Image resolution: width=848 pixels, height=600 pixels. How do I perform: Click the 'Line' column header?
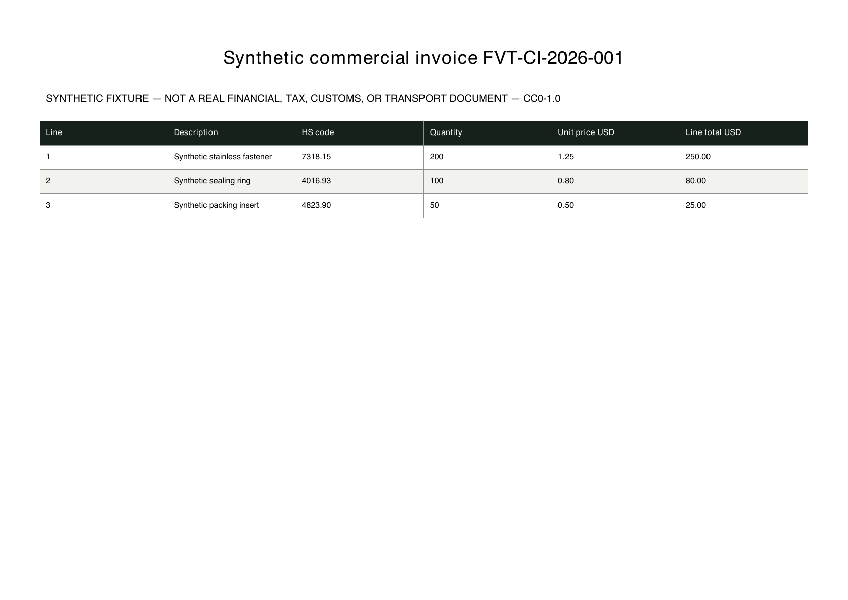[104, 133]
